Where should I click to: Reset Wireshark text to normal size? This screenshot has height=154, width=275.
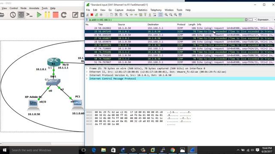pyautogui.click(x=175, y=15)
